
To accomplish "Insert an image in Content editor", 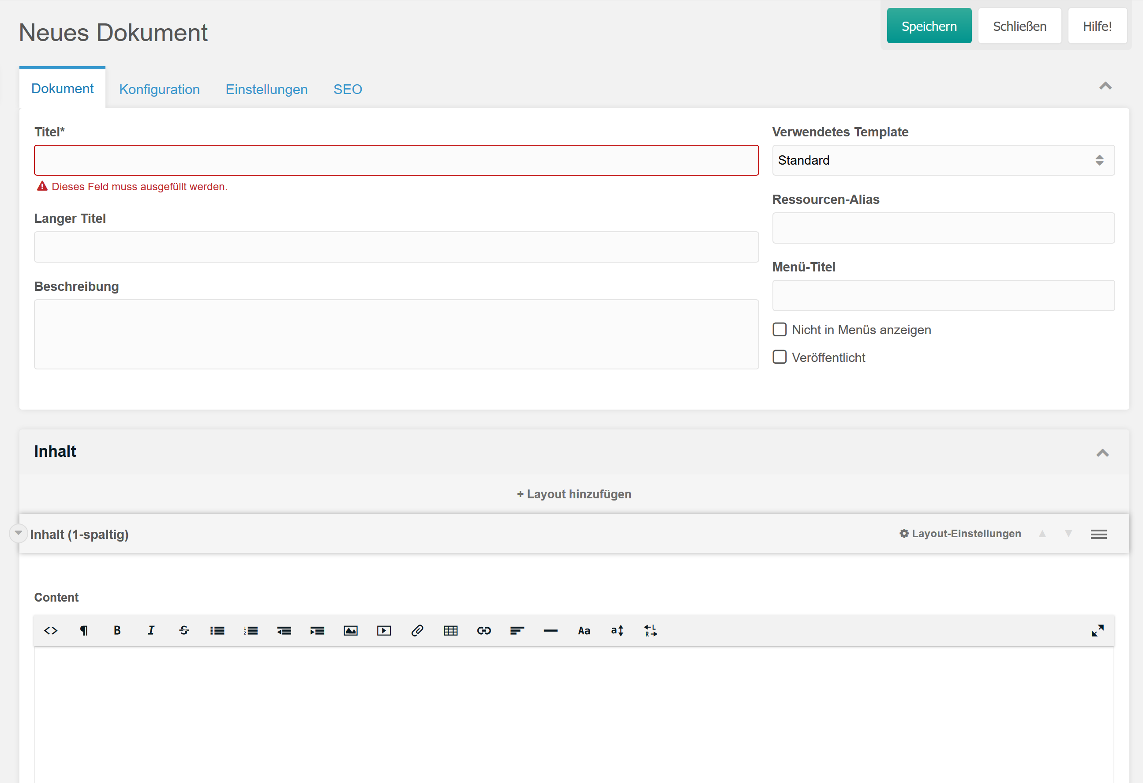I will (x=351, y=630).
